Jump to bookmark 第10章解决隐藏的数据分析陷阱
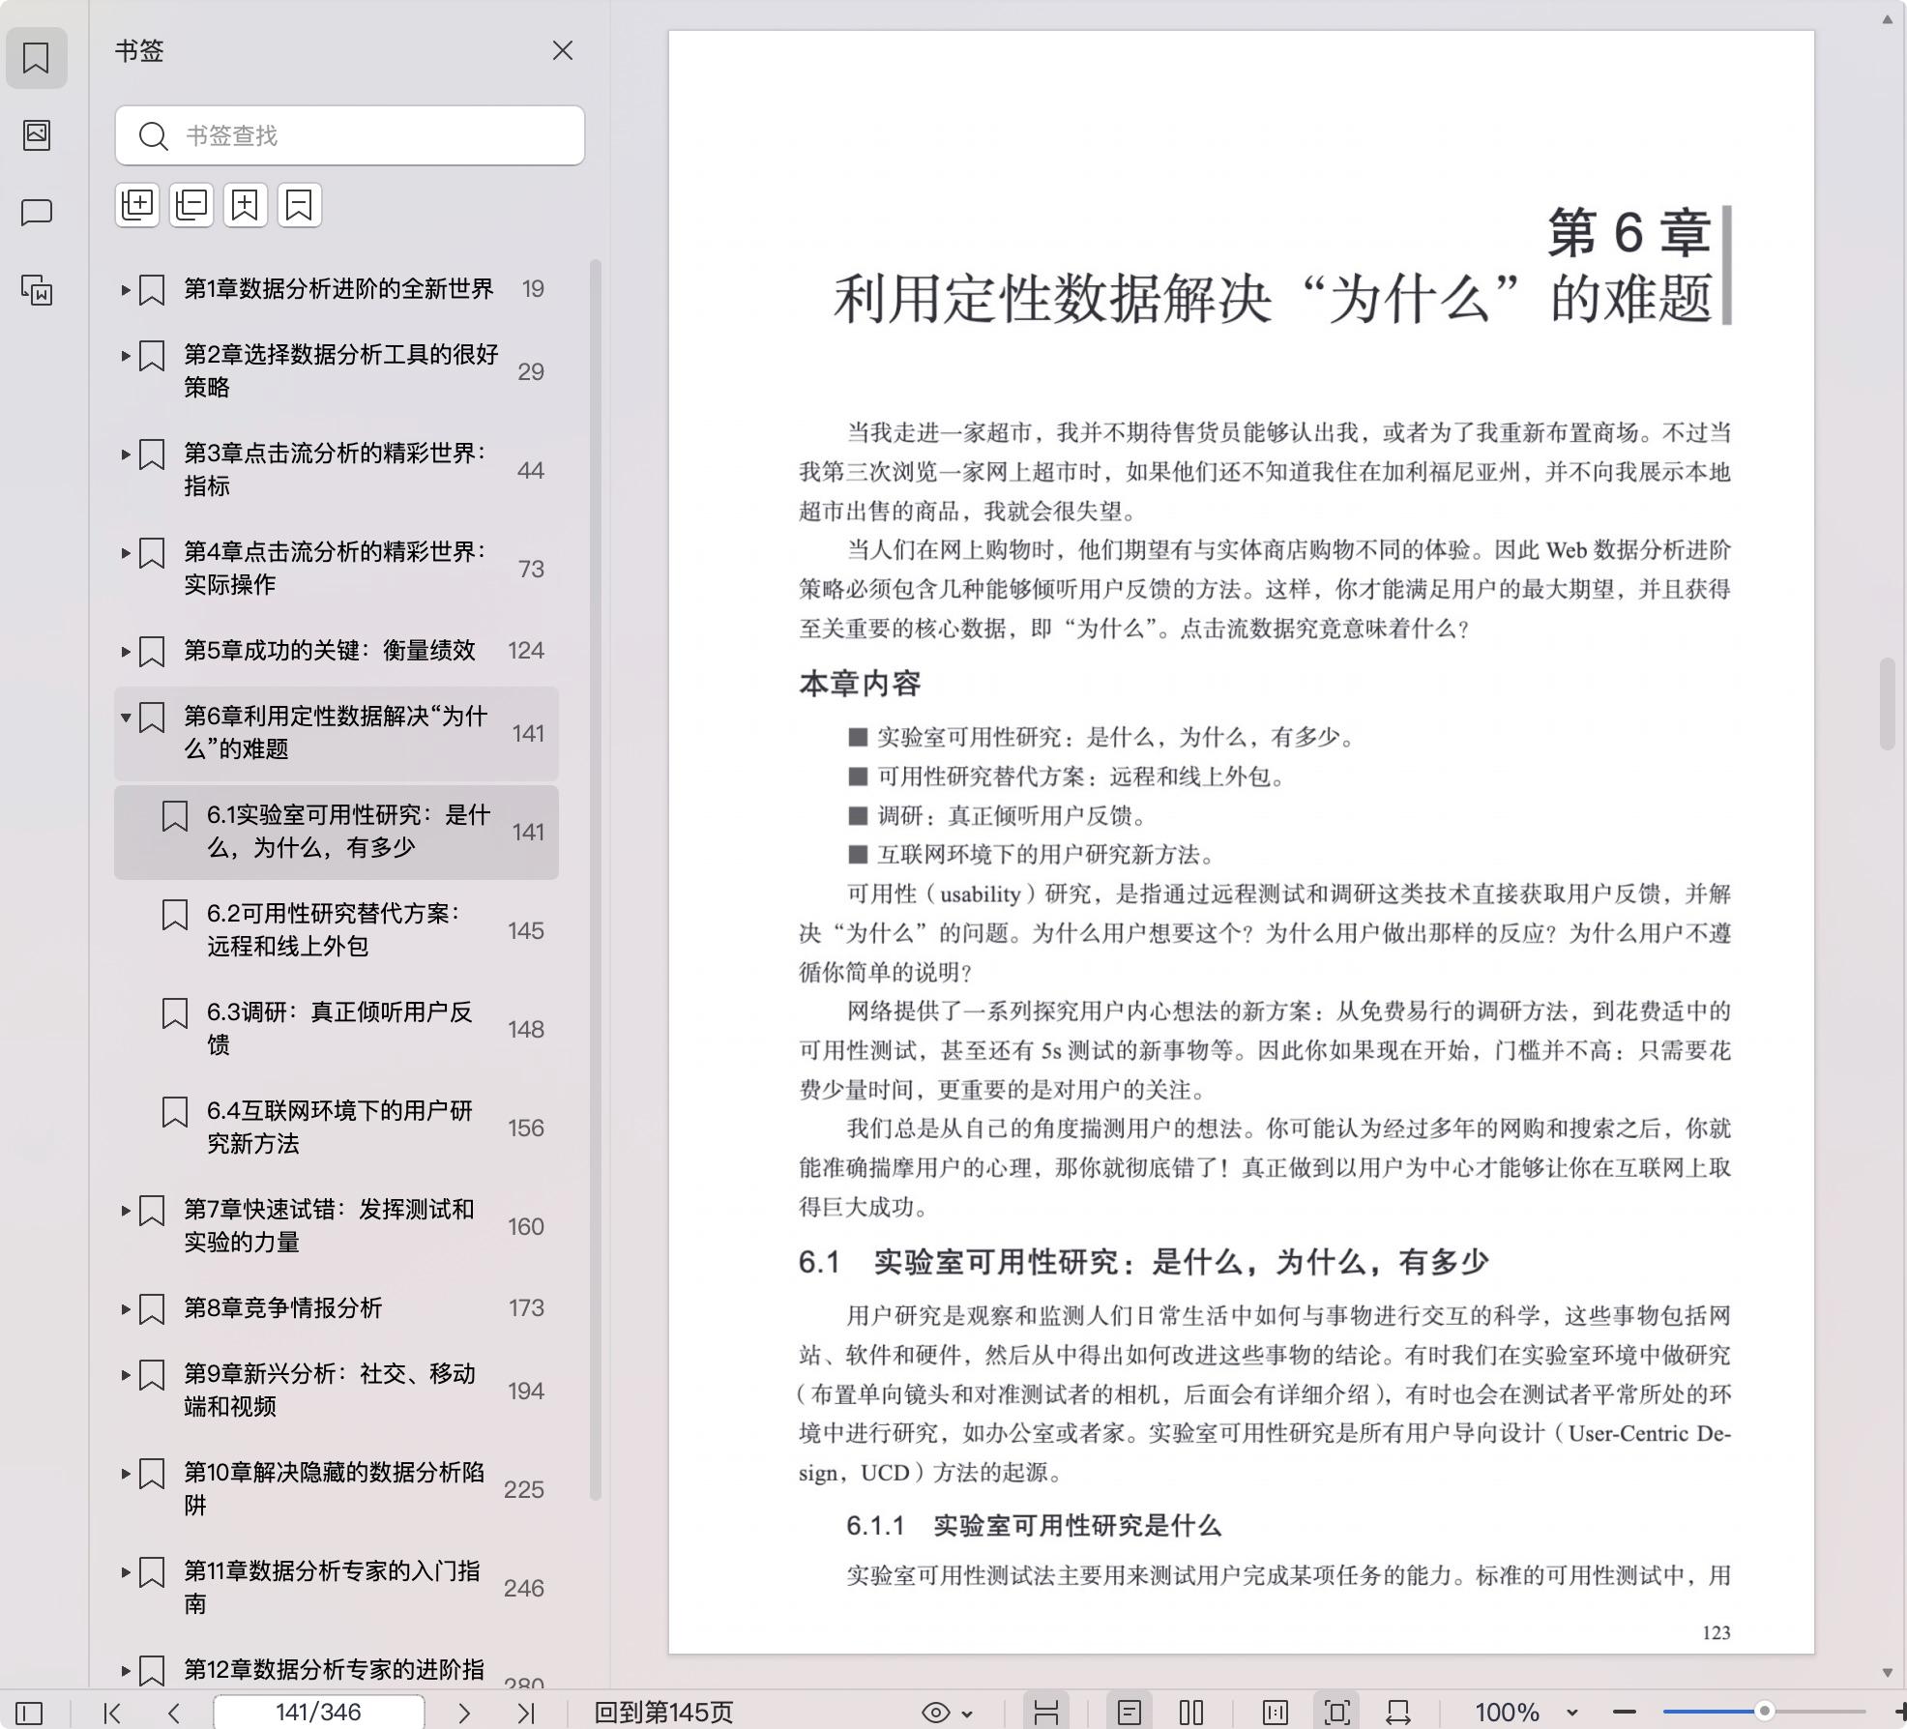 pos(335,1489)
